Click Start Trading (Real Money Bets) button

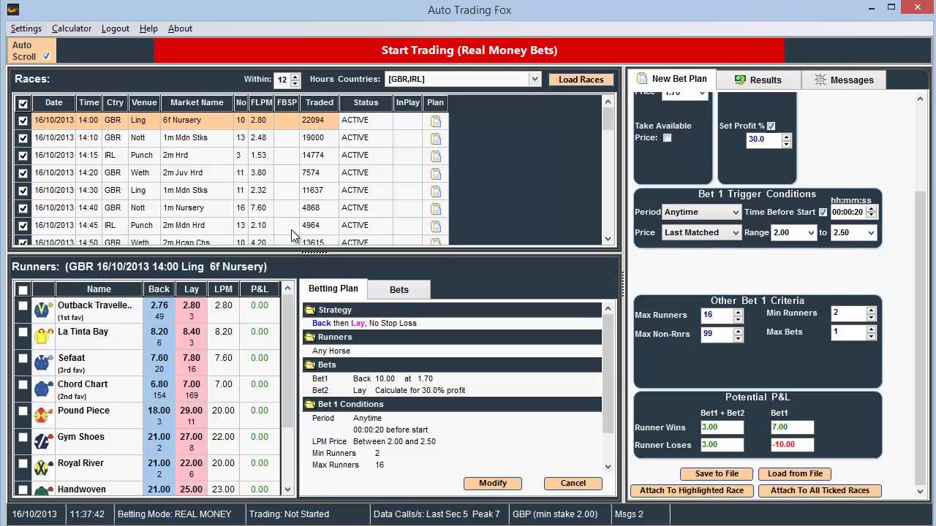[469, 50]
